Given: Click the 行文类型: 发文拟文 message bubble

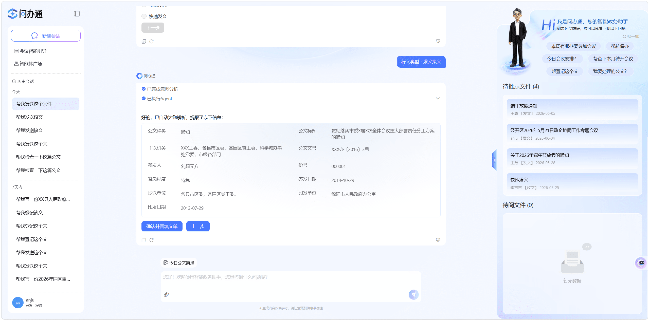Looking at the screenshot, I should click(421, 62).
